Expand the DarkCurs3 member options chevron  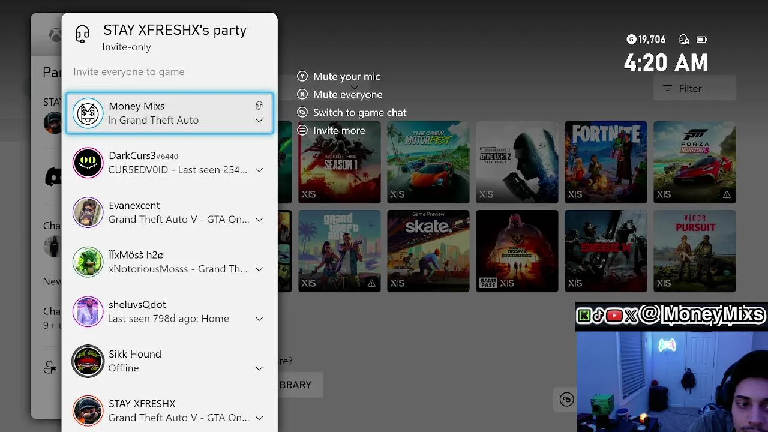coord(259,170)
